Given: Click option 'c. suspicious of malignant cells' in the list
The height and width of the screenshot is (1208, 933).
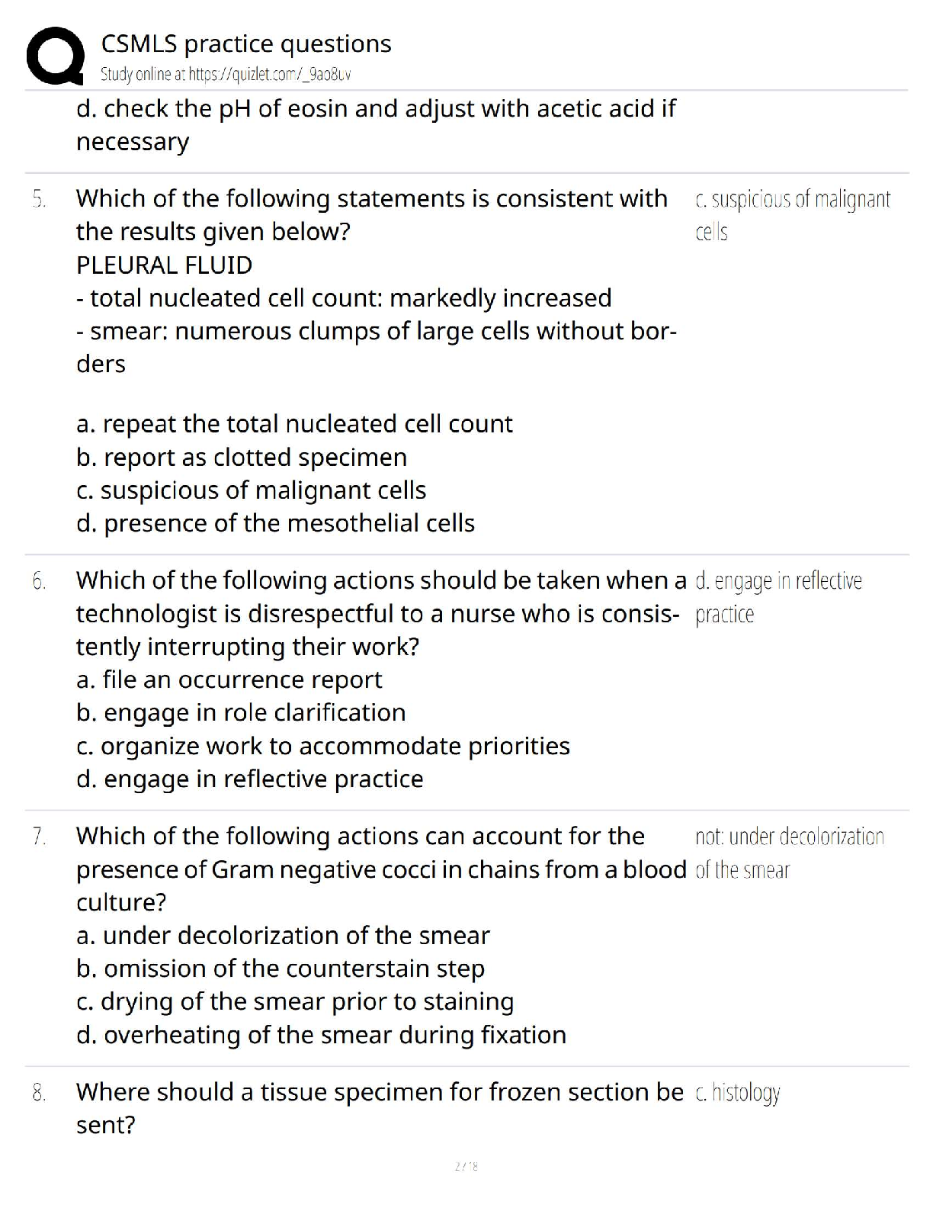Looking at the screenshot, I should [x=251, y=490].
